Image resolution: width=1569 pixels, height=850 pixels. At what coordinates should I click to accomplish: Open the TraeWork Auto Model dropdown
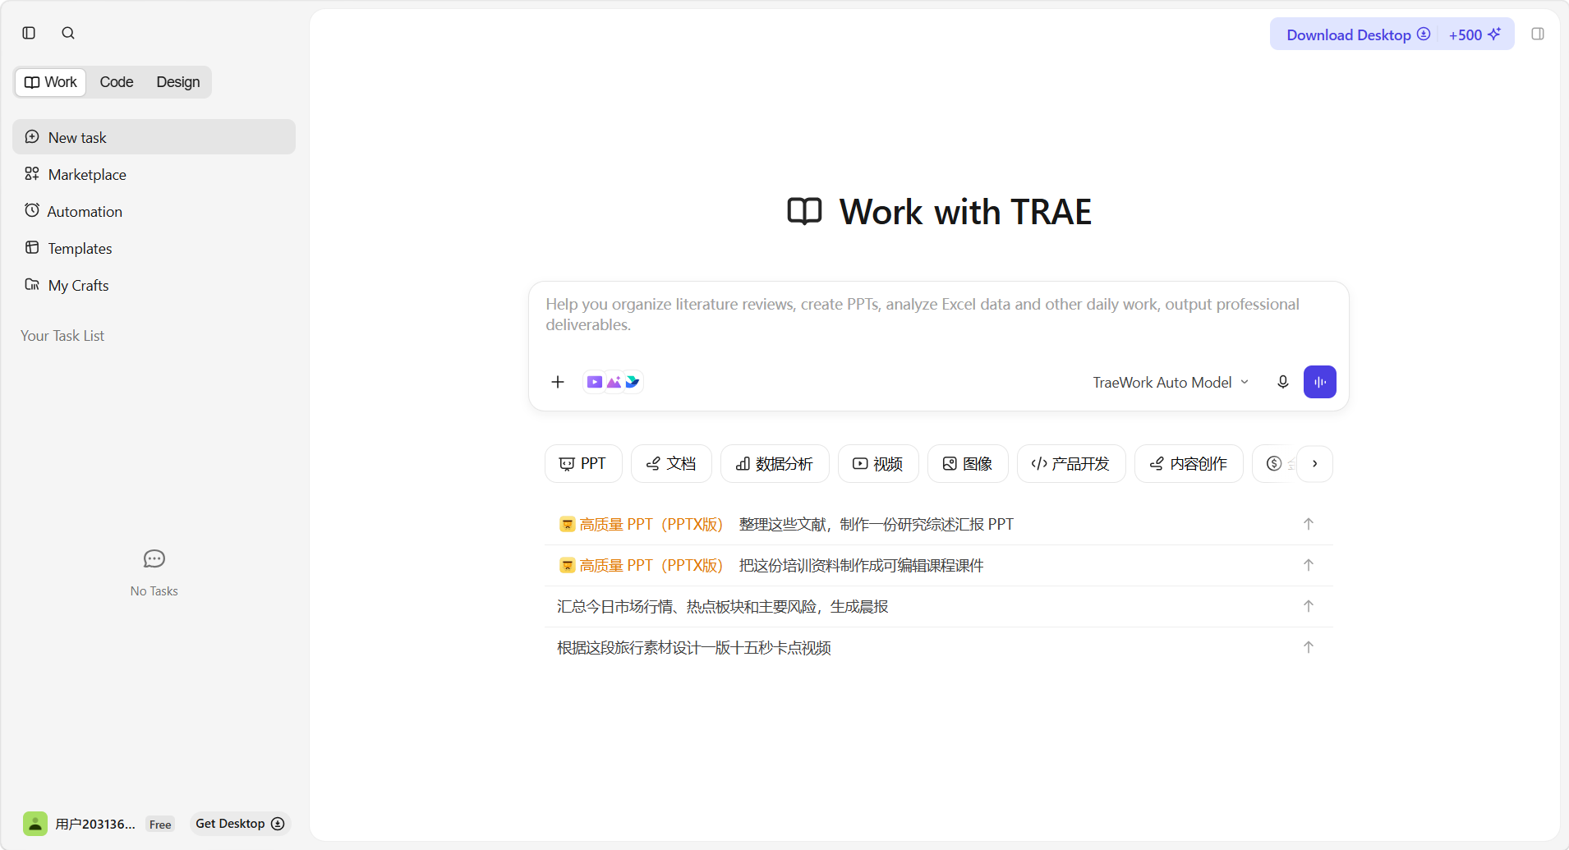coord(1171,382)
